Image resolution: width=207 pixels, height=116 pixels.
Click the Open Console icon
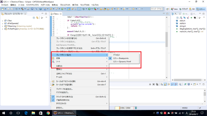(194, 84)
